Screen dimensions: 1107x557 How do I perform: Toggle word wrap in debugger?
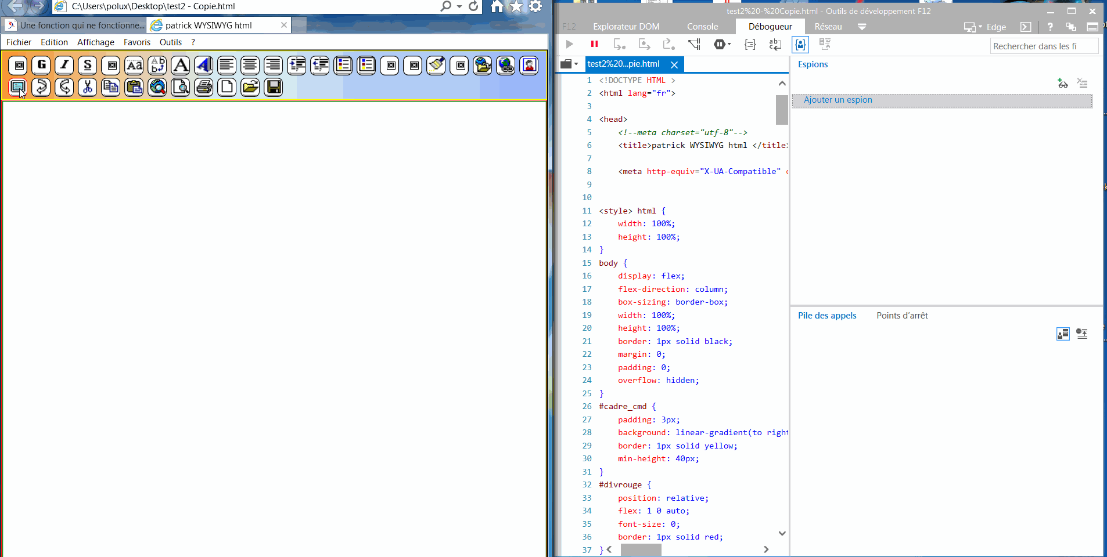(775, 44)
